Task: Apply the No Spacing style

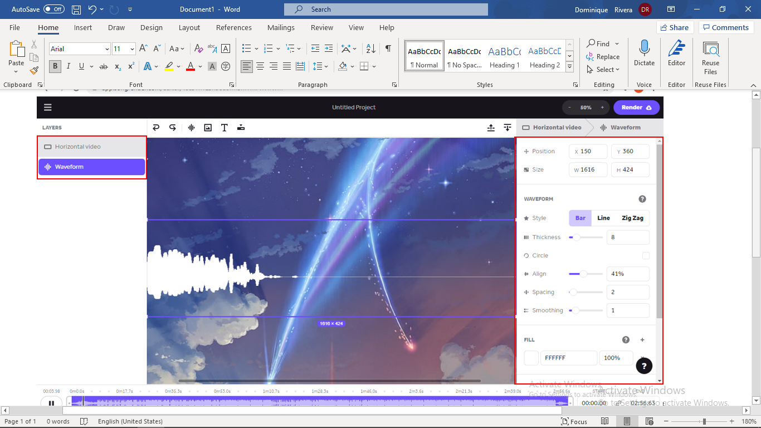Action: pyautogui.click(x=465, y=56)
